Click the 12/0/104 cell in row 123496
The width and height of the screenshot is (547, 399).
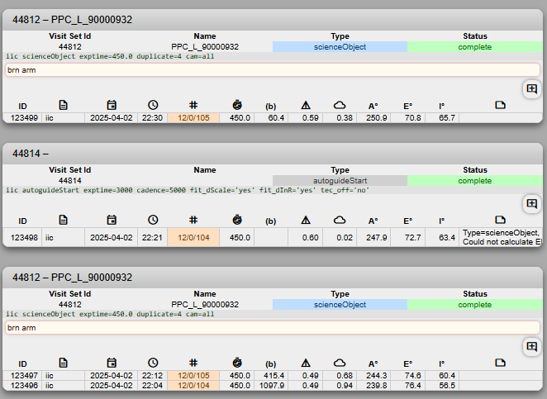point(193,385)
